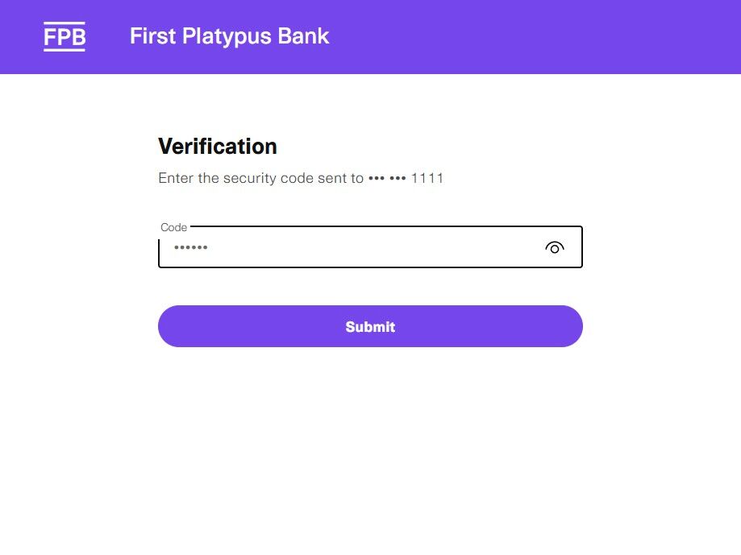Show the hidden security code with the eye icon
741x555 pixels.
[x=554, y=248]
